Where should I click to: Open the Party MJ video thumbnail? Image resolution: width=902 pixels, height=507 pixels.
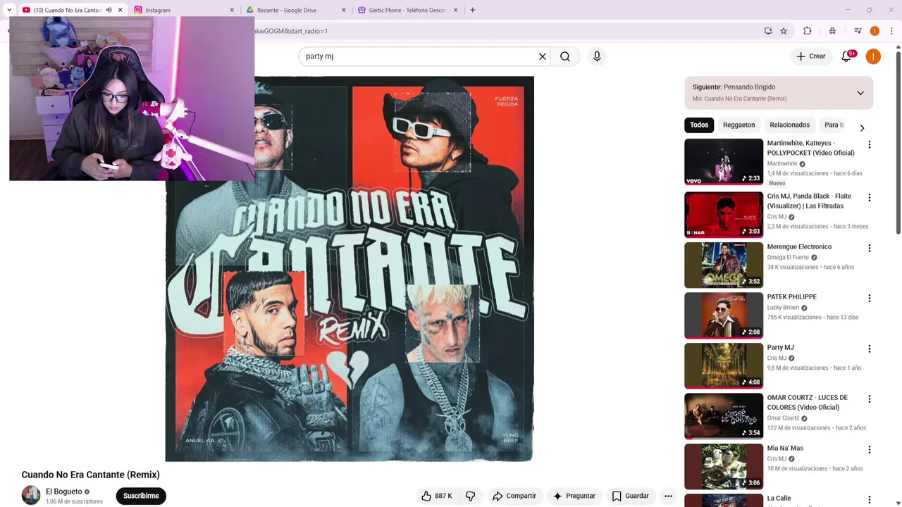[x=724, y=366]
